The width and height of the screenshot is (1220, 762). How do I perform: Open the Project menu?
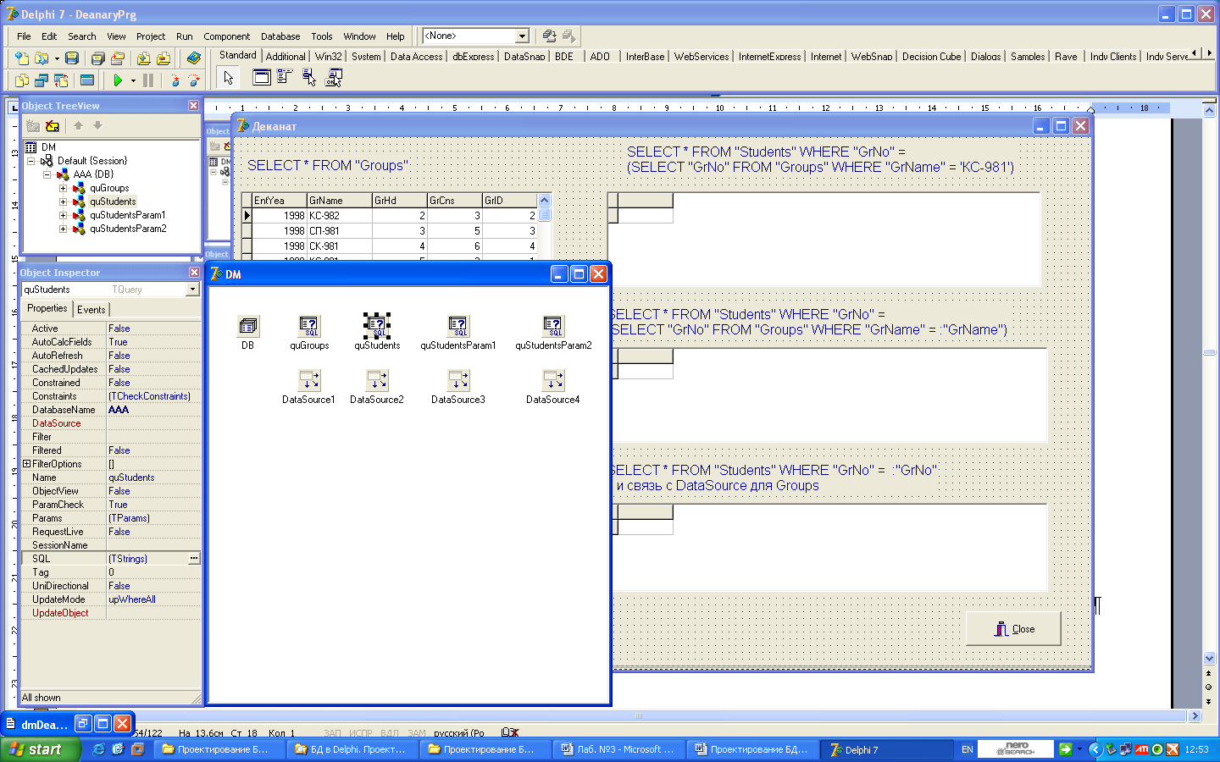(x=151, y=36)
